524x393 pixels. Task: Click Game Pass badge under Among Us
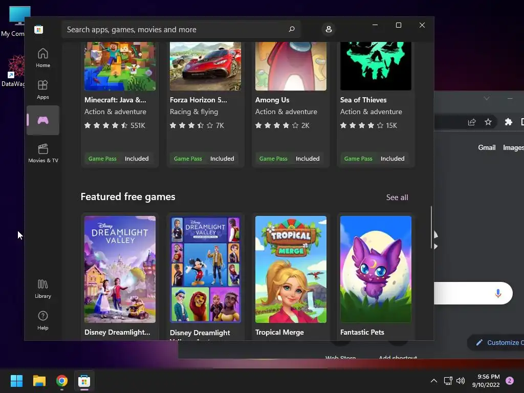click(x=273, y=159)
